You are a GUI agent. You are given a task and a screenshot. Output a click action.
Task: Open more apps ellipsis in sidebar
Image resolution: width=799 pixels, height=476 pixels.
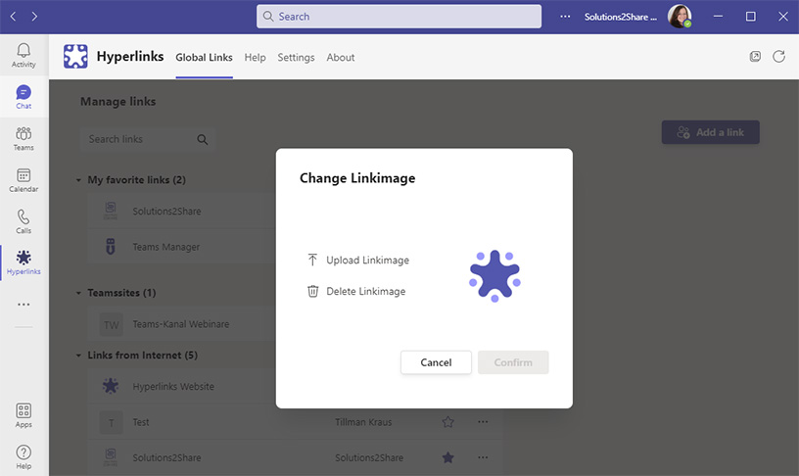(x=23, y=305)
